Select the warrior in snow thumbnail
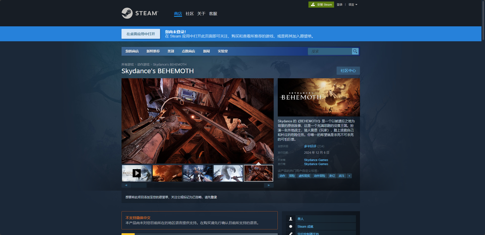Viewport: 485px width, 235px height. 198,173
